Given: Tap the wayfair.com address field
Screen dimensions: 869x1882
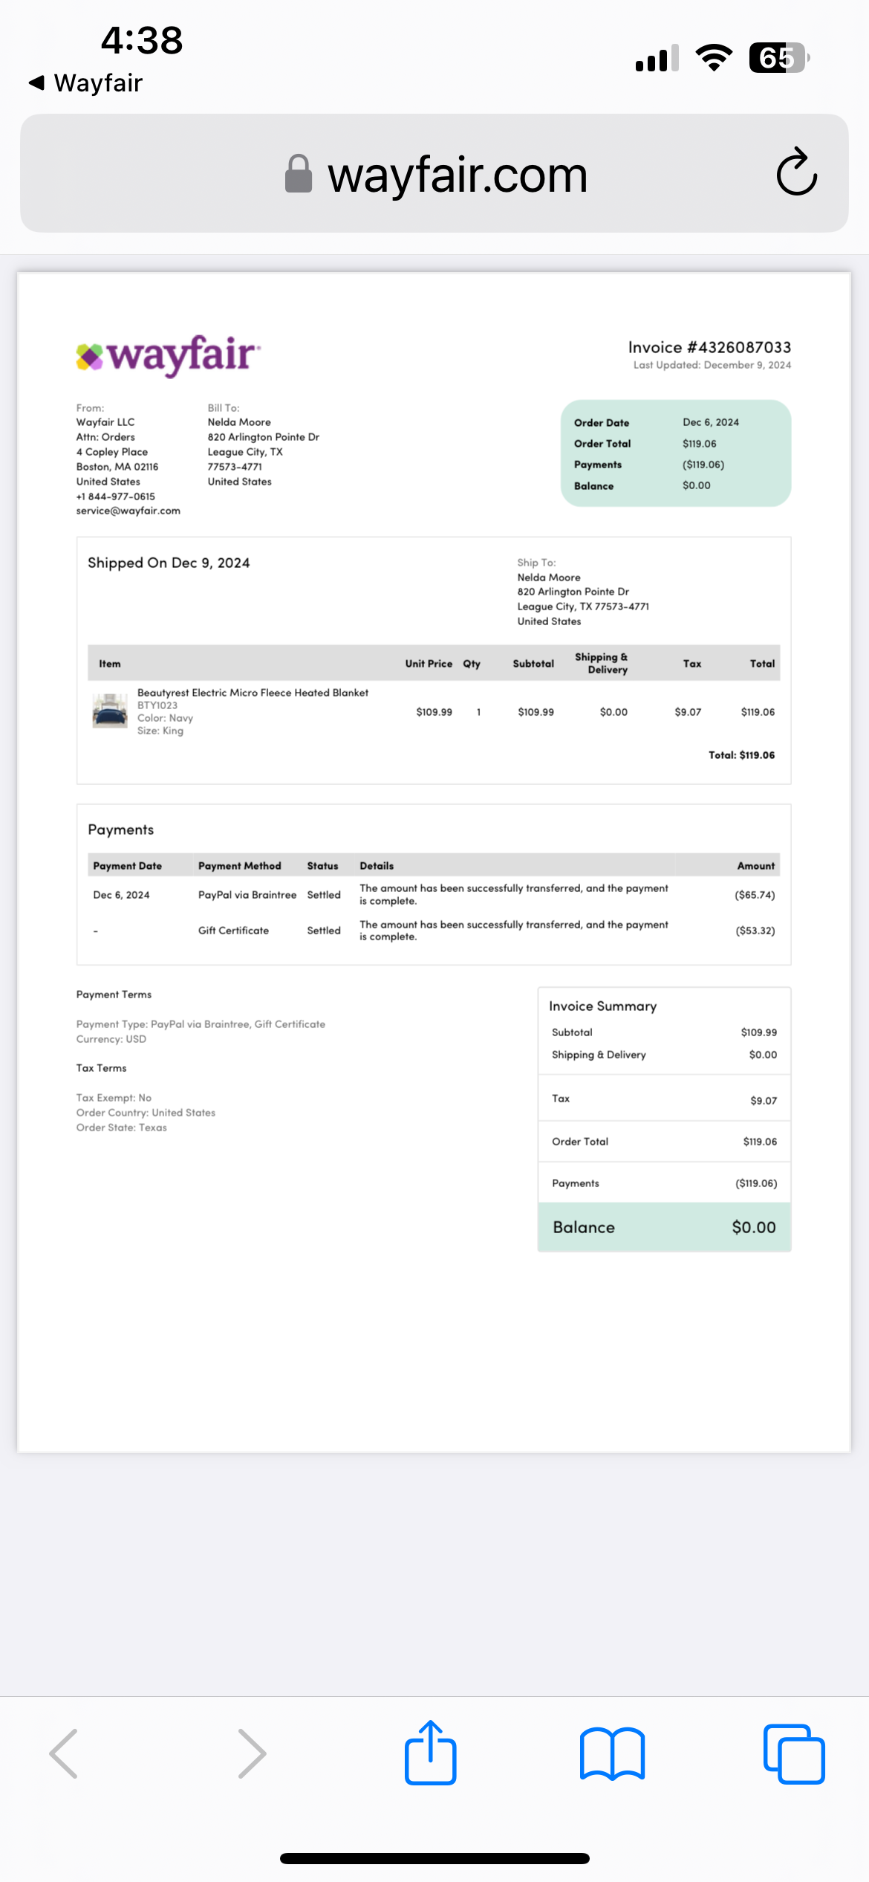Looking at the screenshot, I should click(x=434, y=173).
